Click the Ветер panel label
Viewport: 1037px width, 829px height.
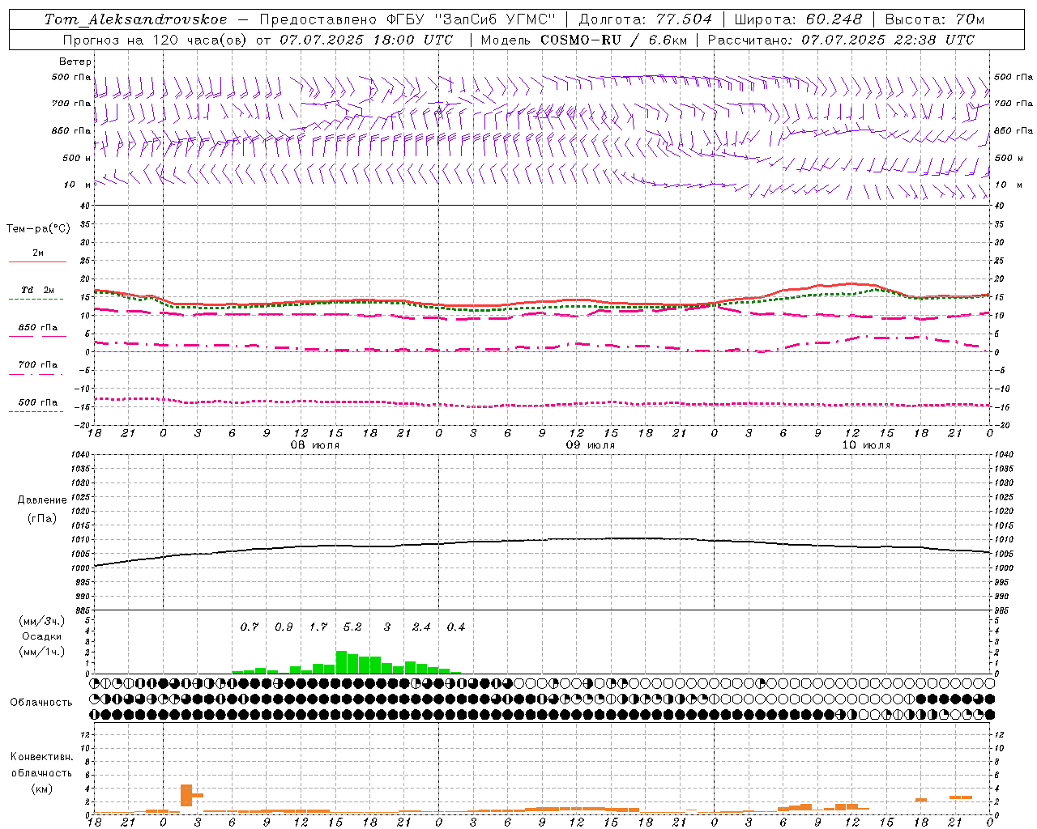[75, 62]
